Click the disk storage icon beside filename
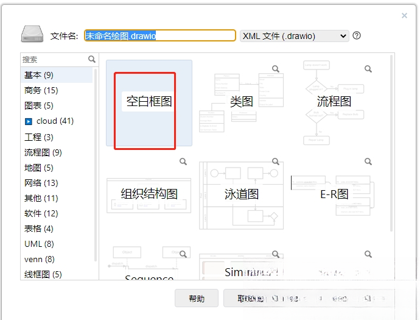 click(x=32, y=34)
